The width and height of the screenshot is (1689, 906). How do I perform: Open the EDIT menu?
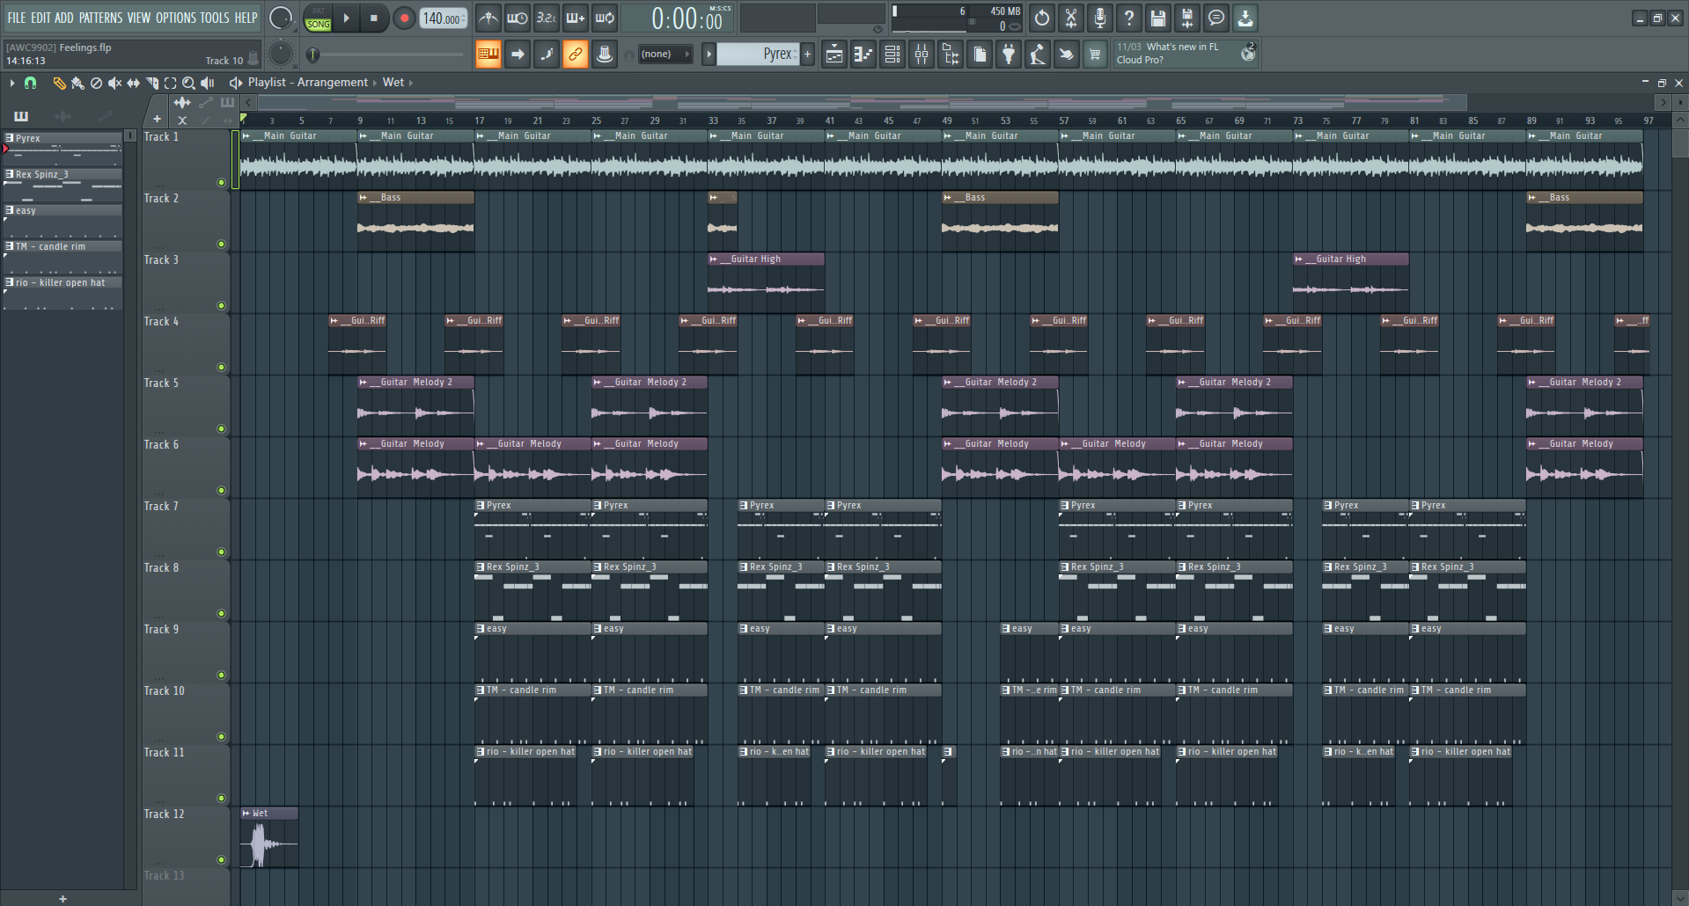pyautogui.click(x=40, y=18)
